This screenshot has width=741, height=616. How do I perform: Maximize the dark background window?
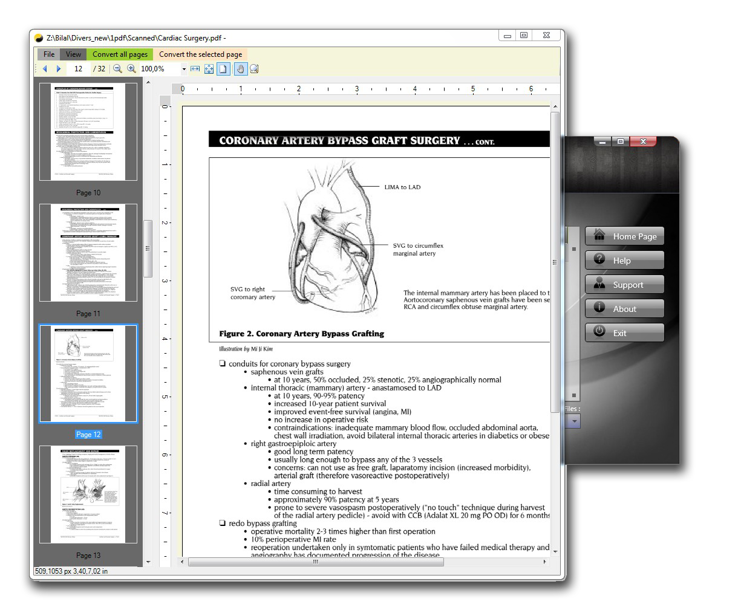click(x=620, y=141)
